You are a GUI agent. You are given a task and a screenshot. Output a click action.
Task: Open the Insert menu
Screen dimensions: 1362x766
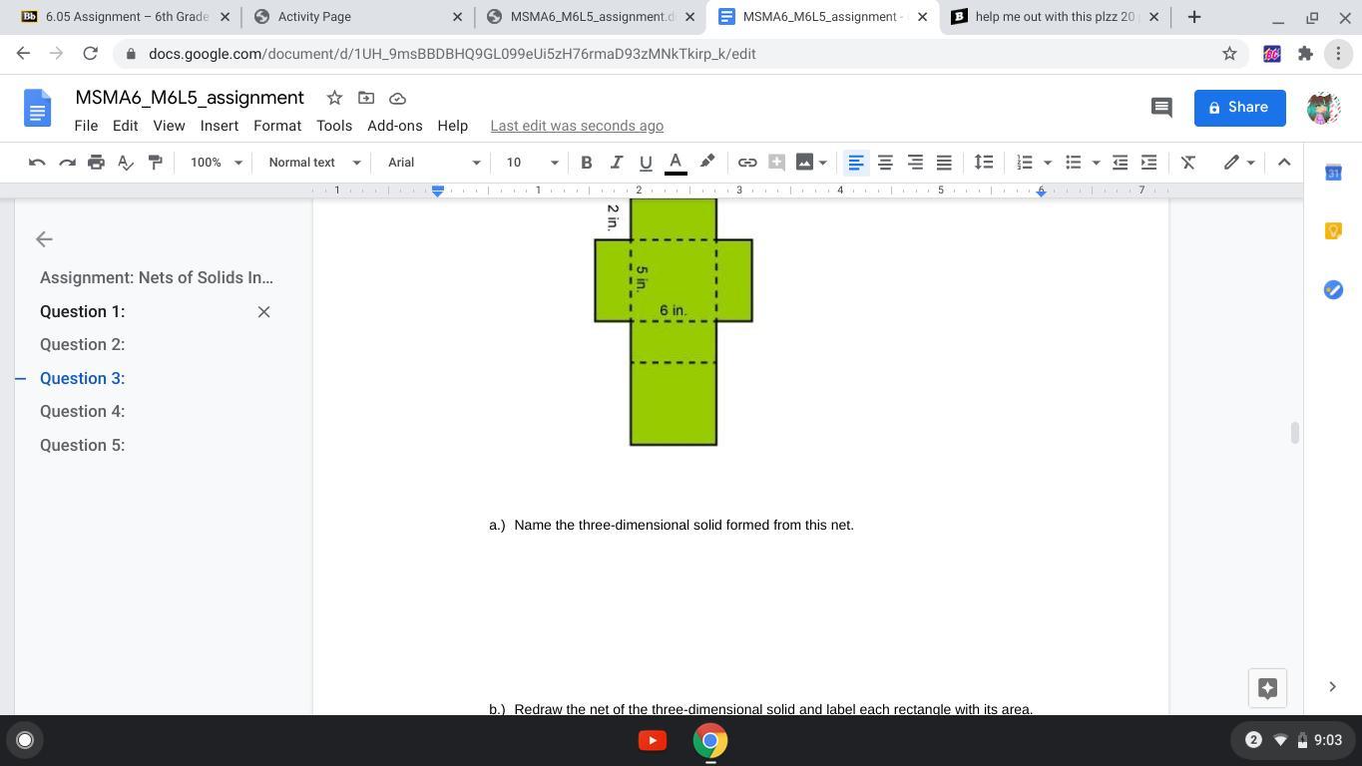[219, 126]
